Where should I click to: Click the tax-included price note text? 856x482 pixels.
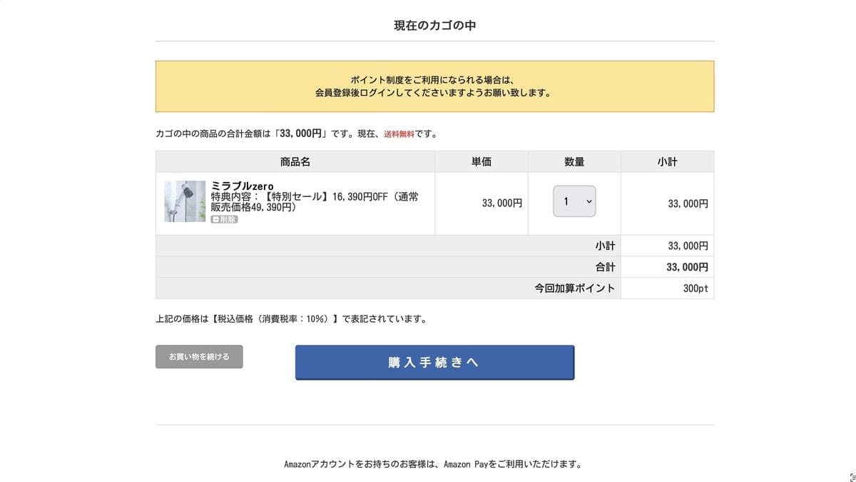[291, 319]
